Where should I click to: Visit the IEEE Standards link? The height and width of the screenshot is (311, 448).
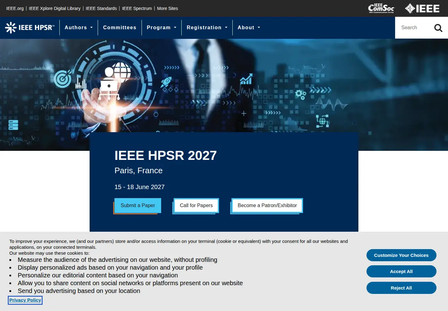[x=101, y=8]
